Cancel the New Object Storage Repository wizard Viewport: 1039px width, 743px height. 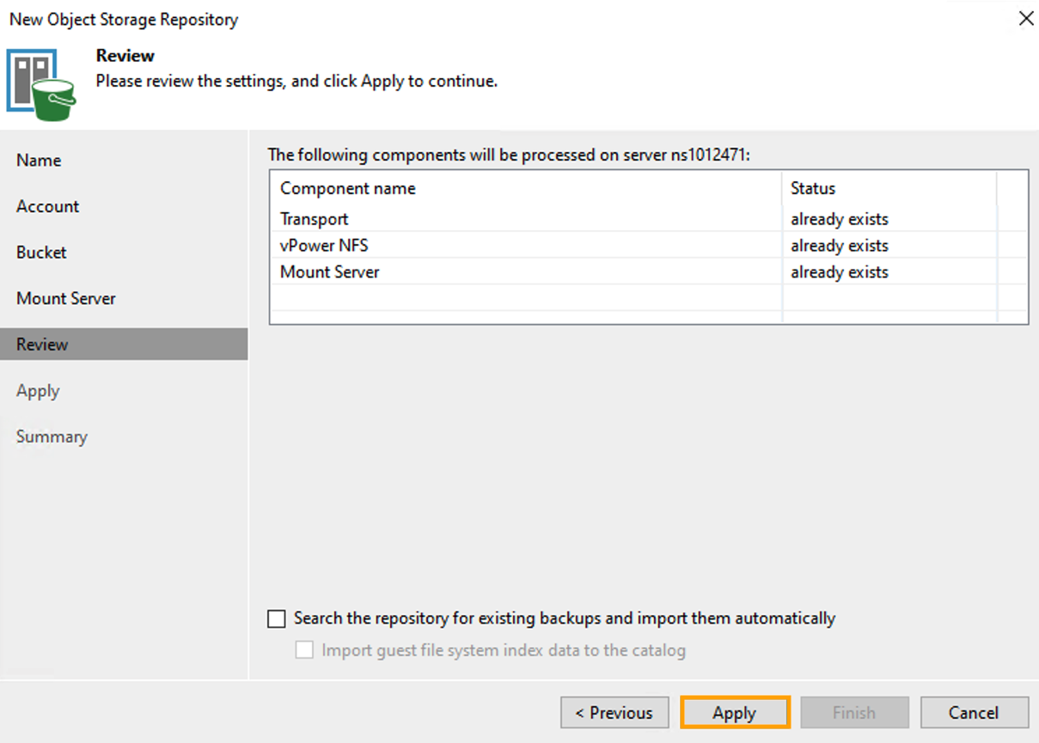click(975, 712)
